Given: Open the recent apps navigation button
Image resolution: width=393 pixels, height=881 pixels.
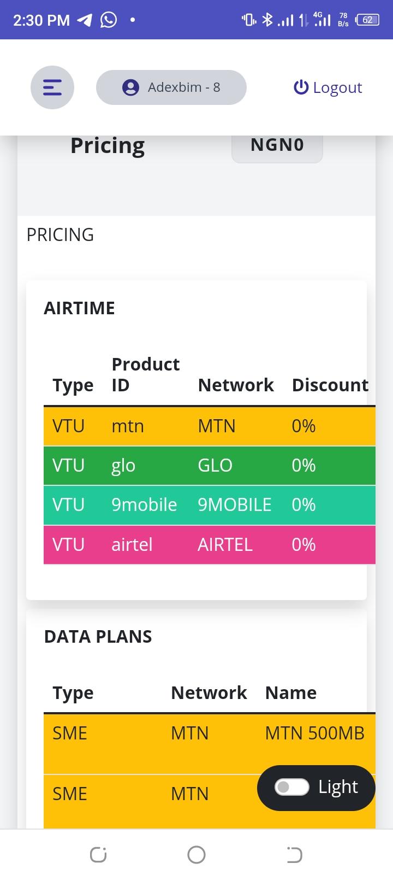Looking at the screenshot, I should coord(98,854).
